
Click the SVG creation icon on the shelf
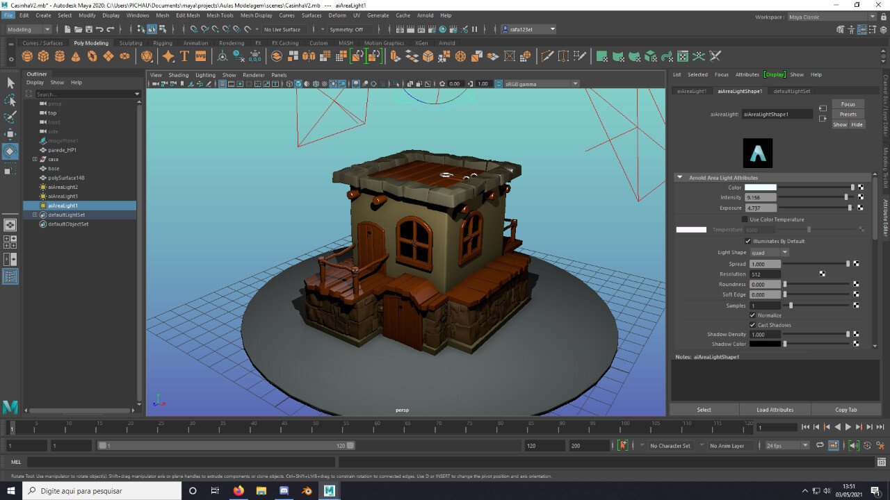(201, 56)
